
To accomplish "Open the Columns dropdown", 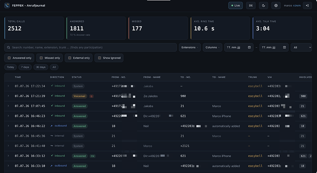I will pos(212,47).
